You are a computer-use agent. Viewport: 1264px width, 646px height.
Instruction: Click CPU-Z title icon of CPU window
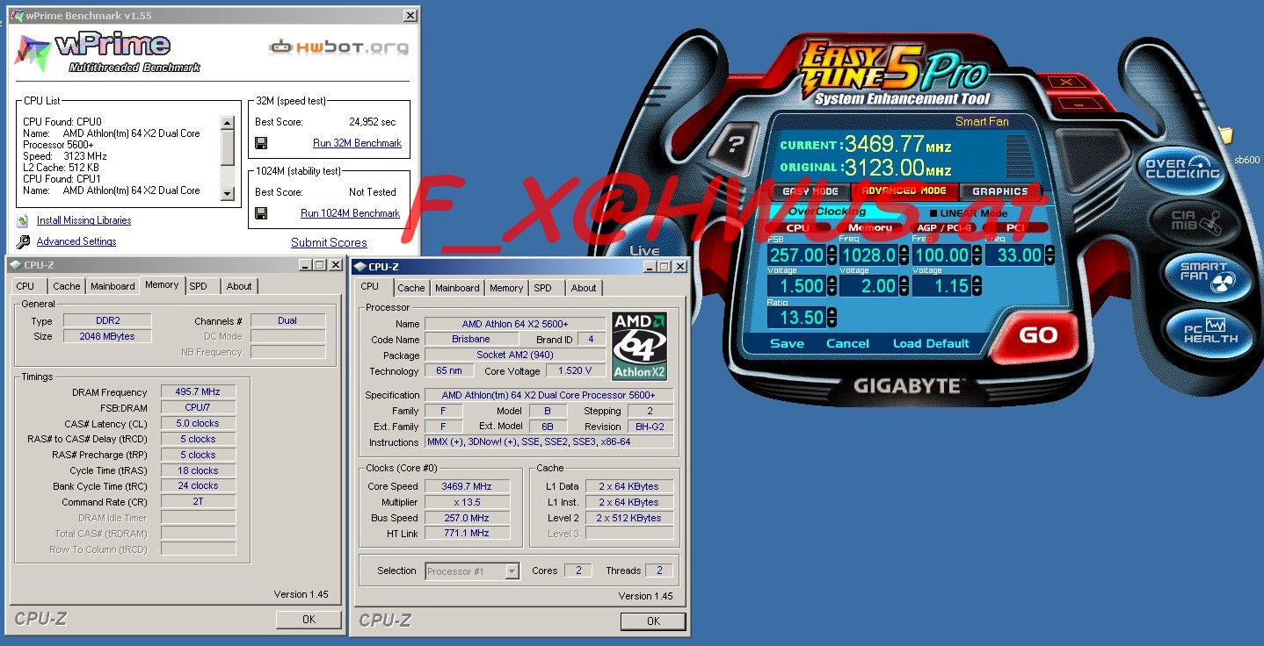click(x=360, y=267)
